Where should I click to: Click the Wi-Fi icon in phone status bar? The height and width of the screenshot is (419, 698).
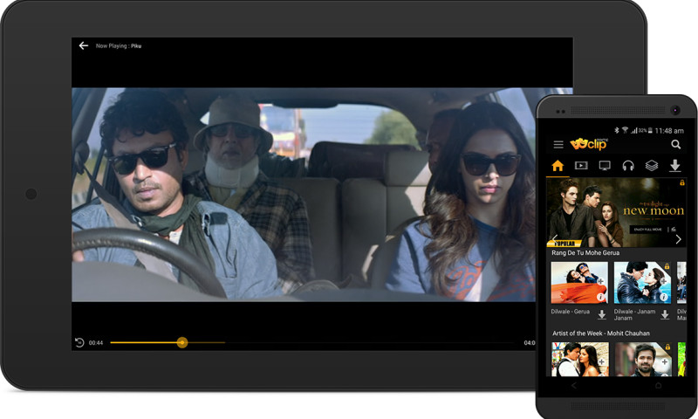point(625,130)
